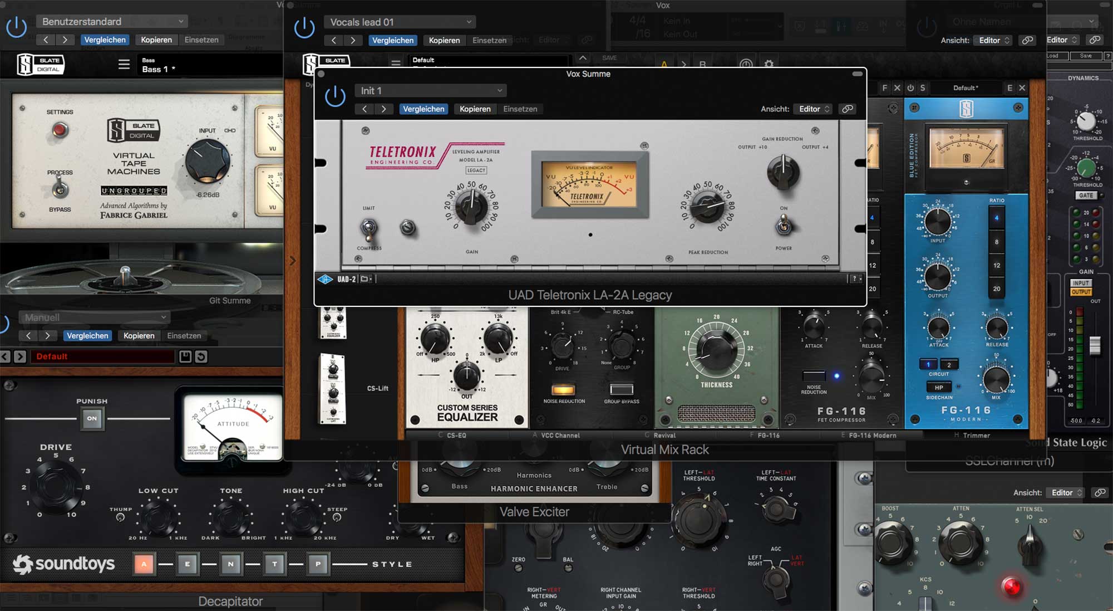Click the Universal Audio logo beside UAD-2
This screenshot has width=1113, height=611.
[325, 279]
